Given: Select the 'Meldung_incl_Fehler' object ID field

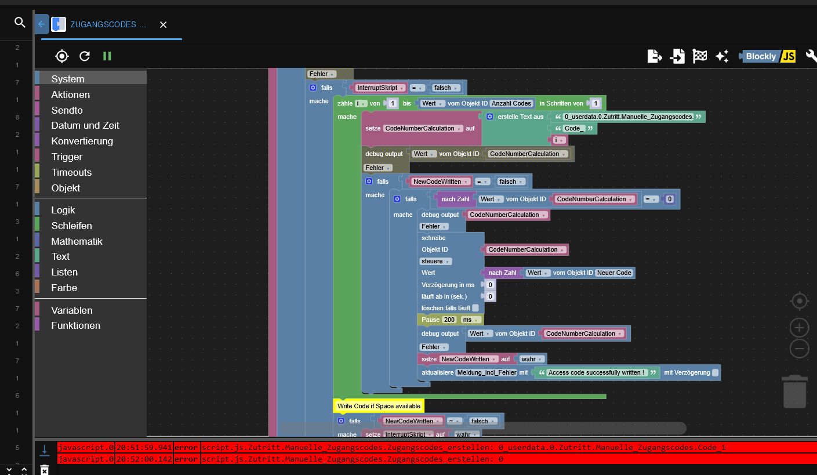Looking at the screenshot, I should tap(486, 372).
